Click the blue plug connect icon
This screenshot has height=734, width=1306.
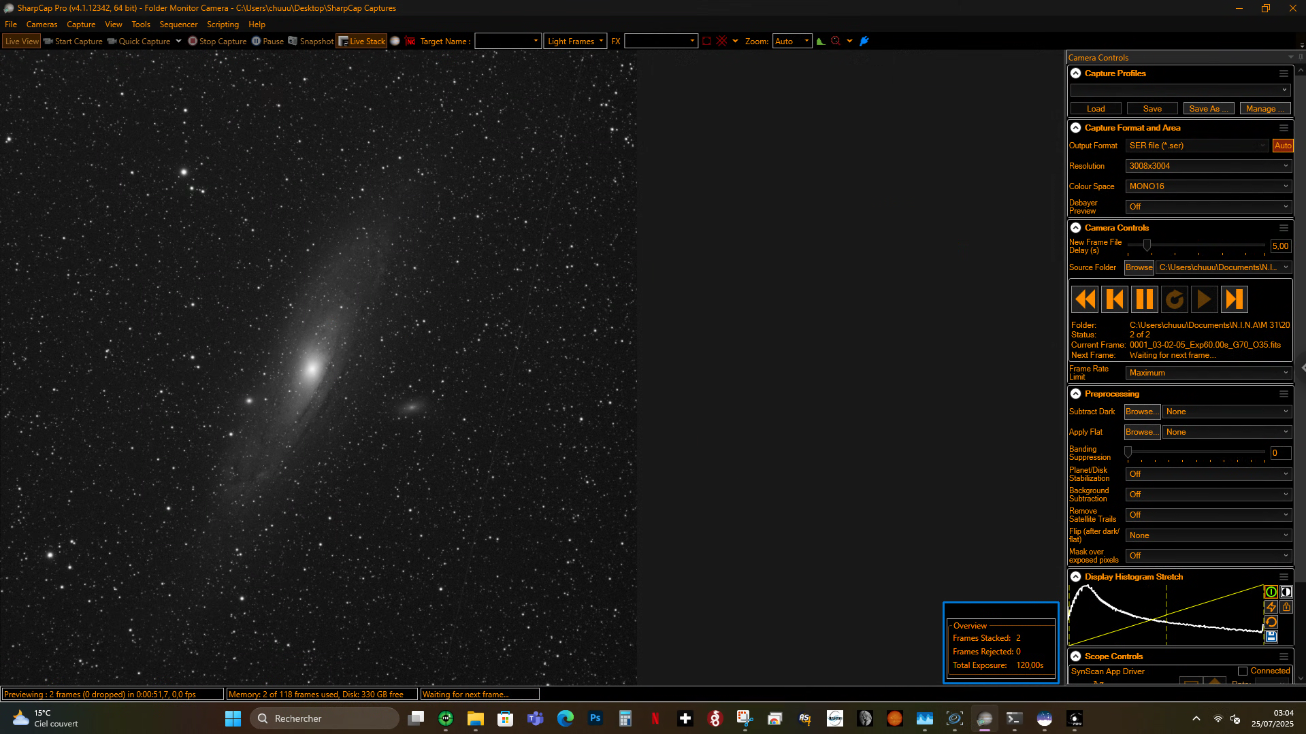pos(864,41)
